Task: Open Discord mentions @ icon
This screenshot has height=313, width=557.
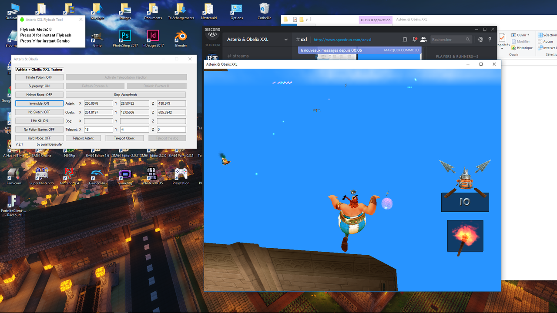Action: [x=480, y=39]
